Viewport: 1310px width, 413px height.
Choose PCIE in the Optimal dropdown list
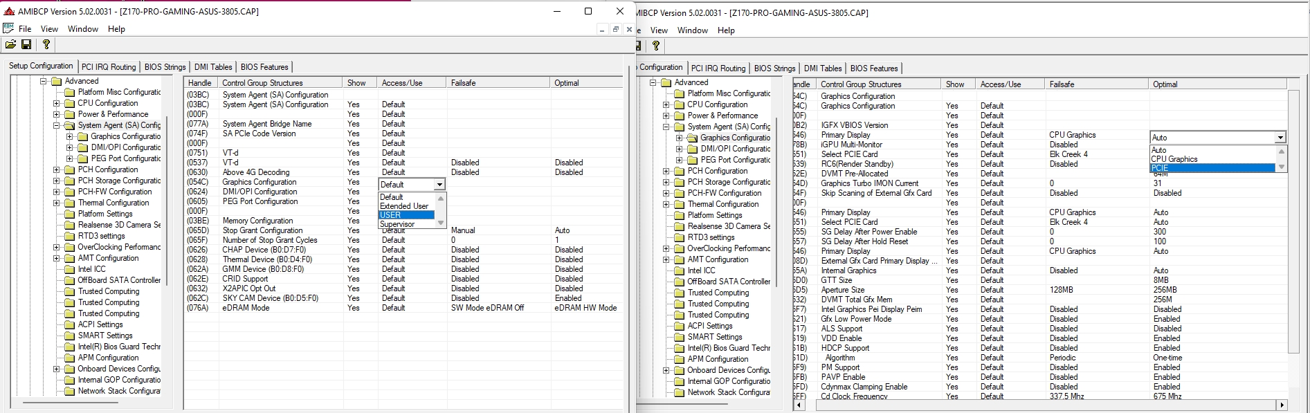pyautogui.click(x=1212, y=168)
